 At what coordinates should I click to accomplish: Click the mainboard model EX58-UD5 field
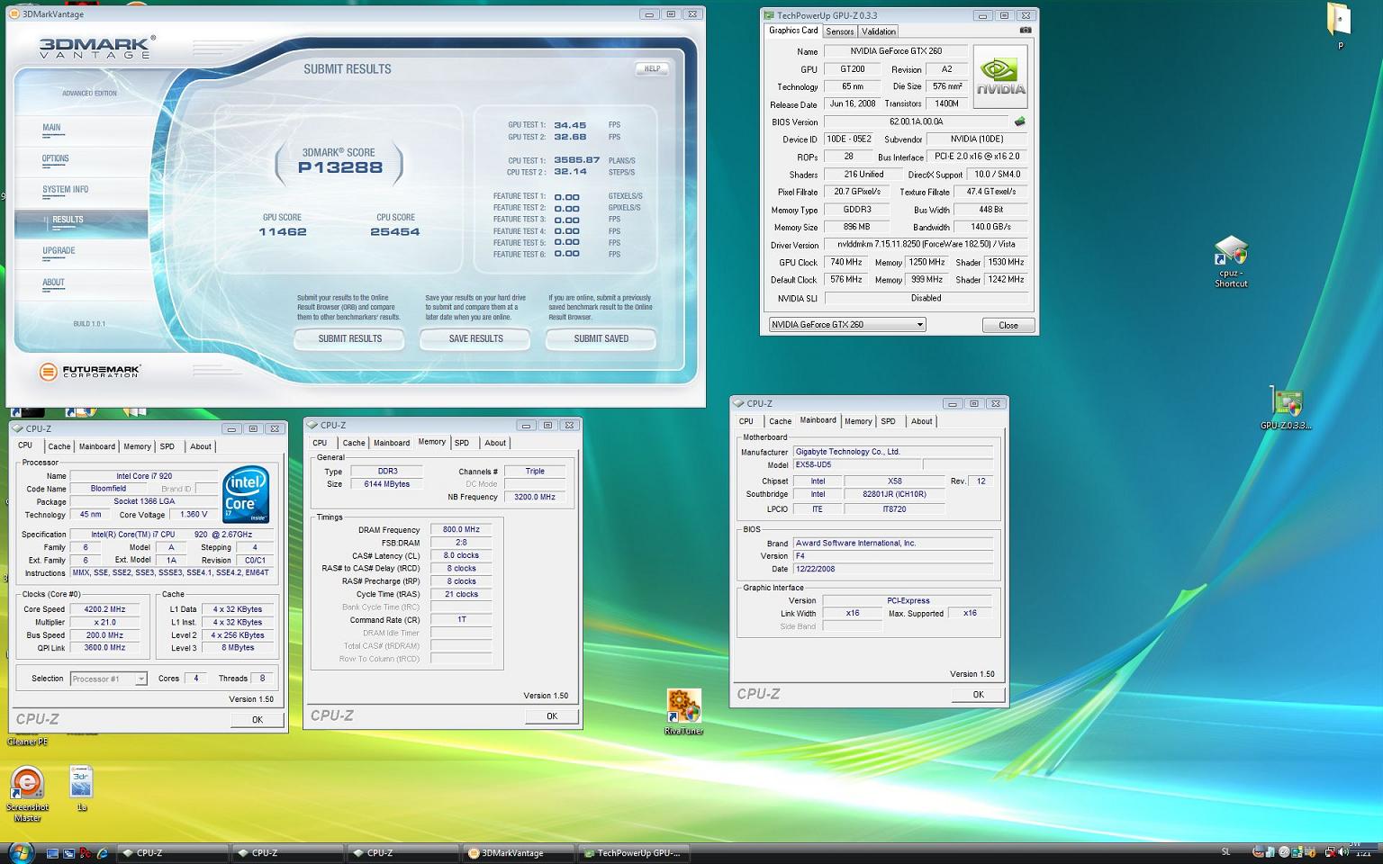coord(855,465)
